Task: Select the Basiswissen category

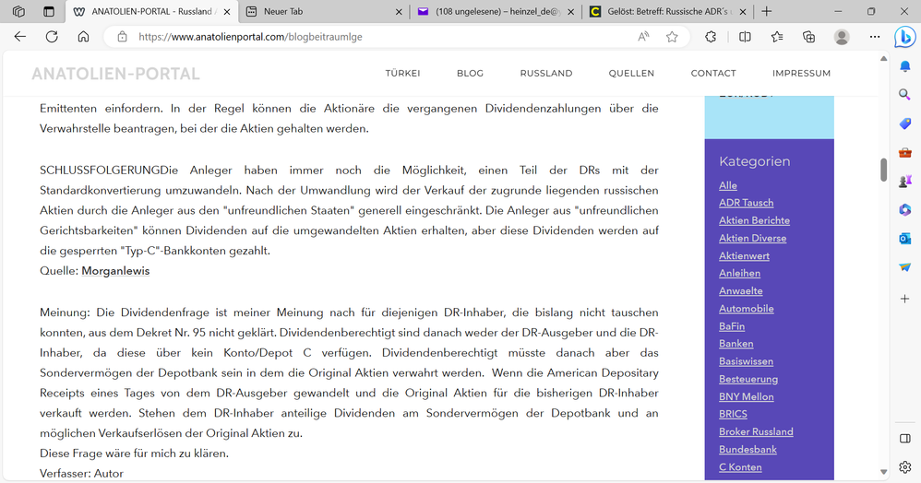Action: click(x=746, y=361)
